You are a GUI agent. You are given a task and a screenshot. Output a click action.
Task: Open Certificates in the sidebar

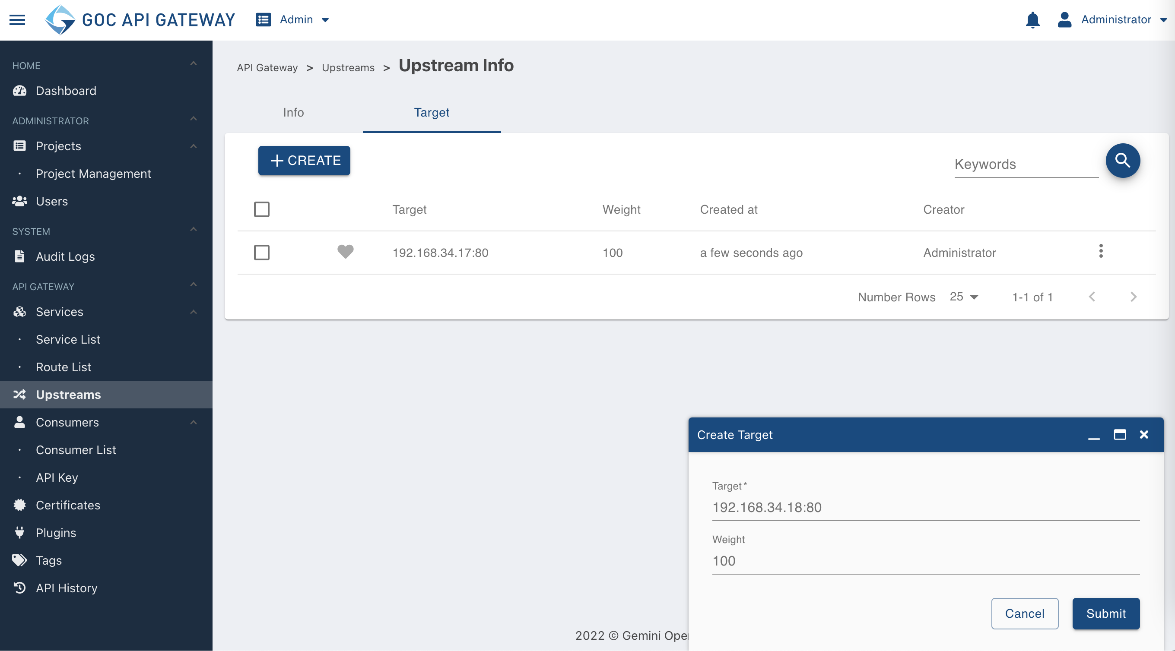pos(68,505)
